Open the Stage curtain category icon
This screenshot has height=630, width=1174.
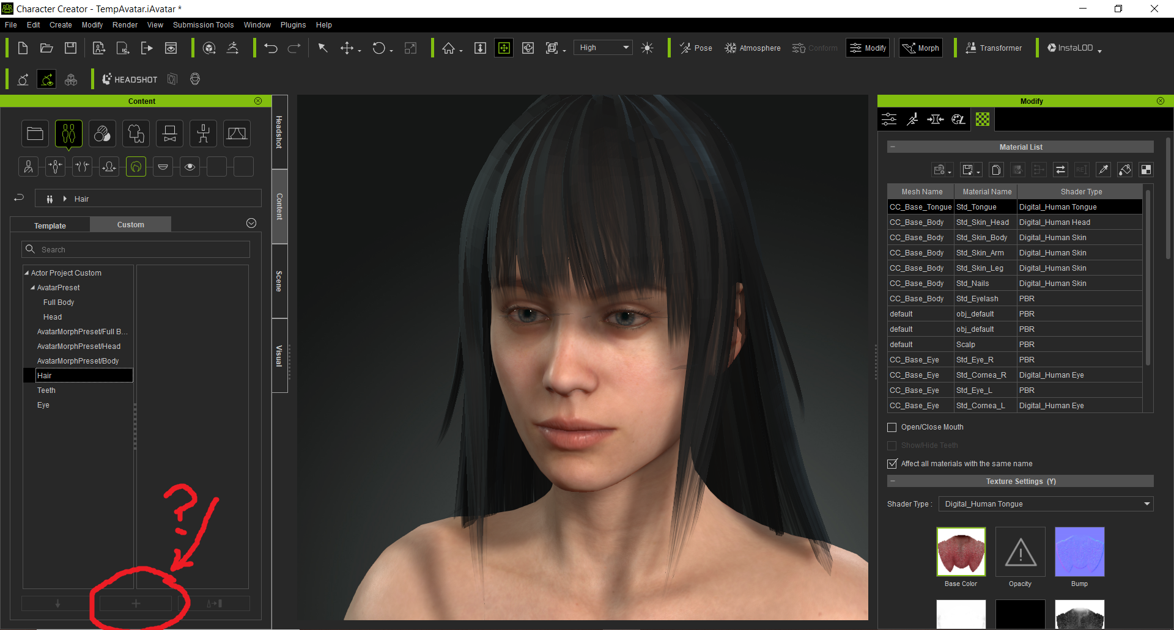point(237,134)
